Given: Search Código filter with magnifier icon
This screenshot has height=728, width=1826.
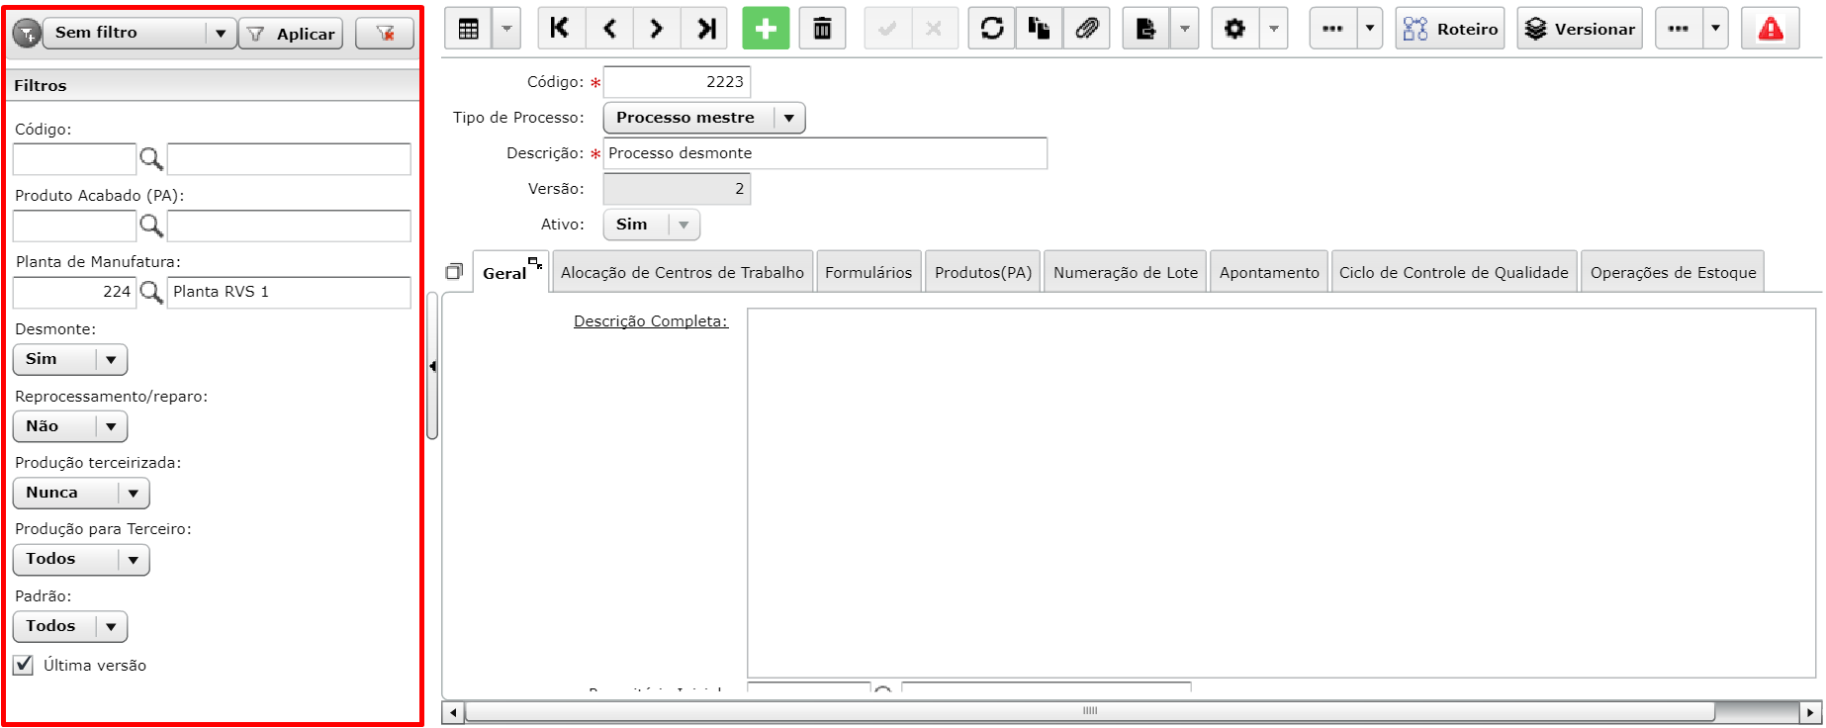Looking at the screenshot, I should coord(151,158).
